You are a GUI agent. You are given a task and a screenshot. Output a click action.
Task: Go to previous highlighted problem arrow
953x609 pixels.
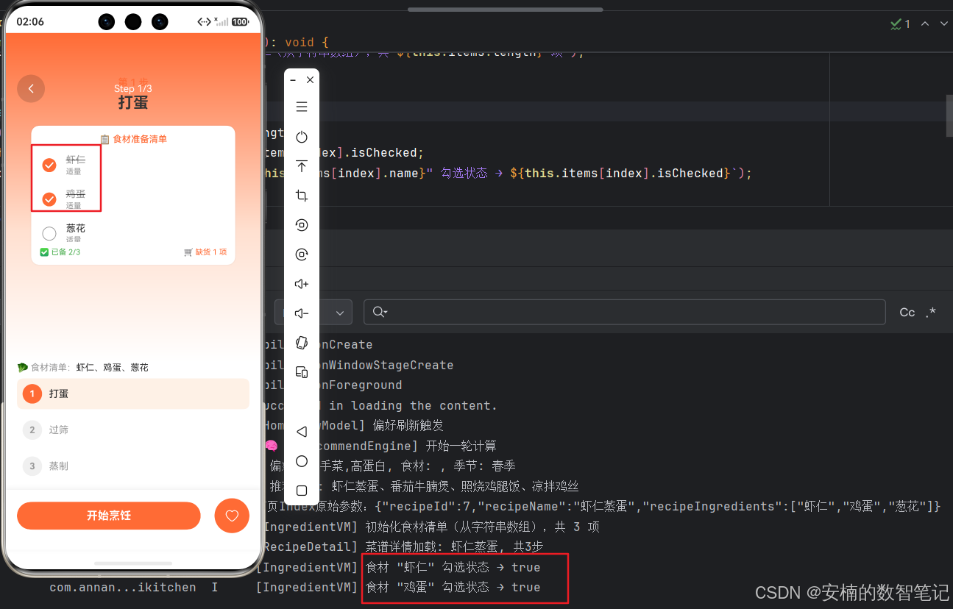(x=925, y=24)
